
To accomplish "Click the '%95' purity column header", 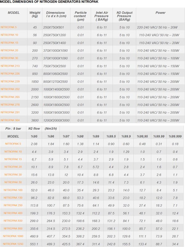I will [34, 136].
